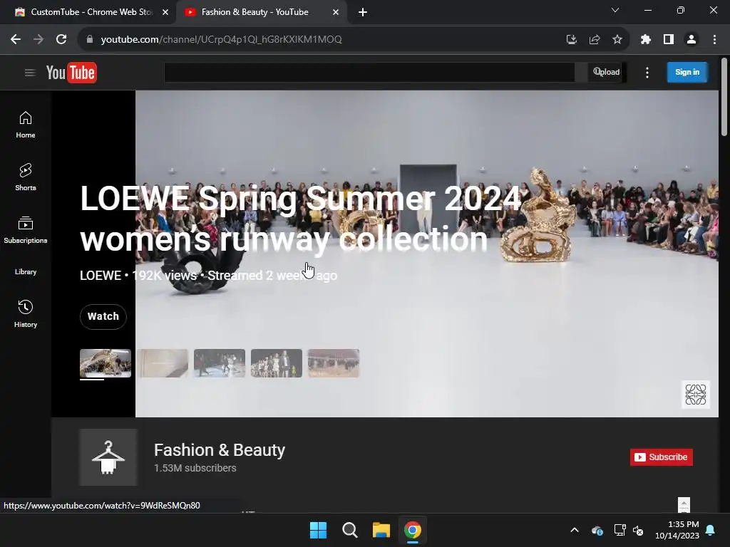Click the page vertical scrollbar
This screenshot has width=730, height=547.
pyautogui.click(x=724, y=97)
